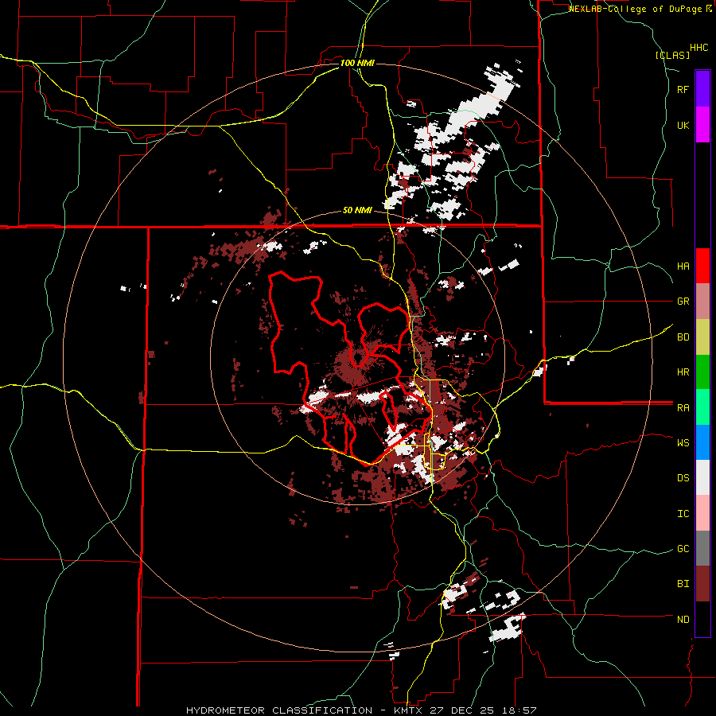This screenshot has height=716, width=716.
Task: Click the 50 NMI range ring label
Action: [x=357, y=211]
